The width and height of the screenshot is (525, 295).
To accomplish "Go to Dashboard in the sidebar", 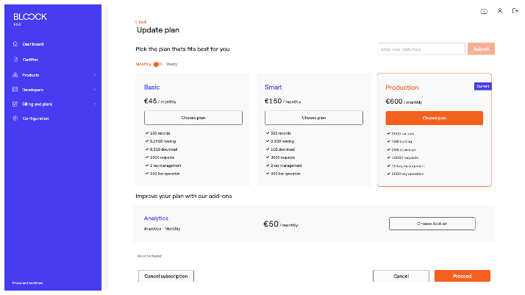I will click(33, 44).
